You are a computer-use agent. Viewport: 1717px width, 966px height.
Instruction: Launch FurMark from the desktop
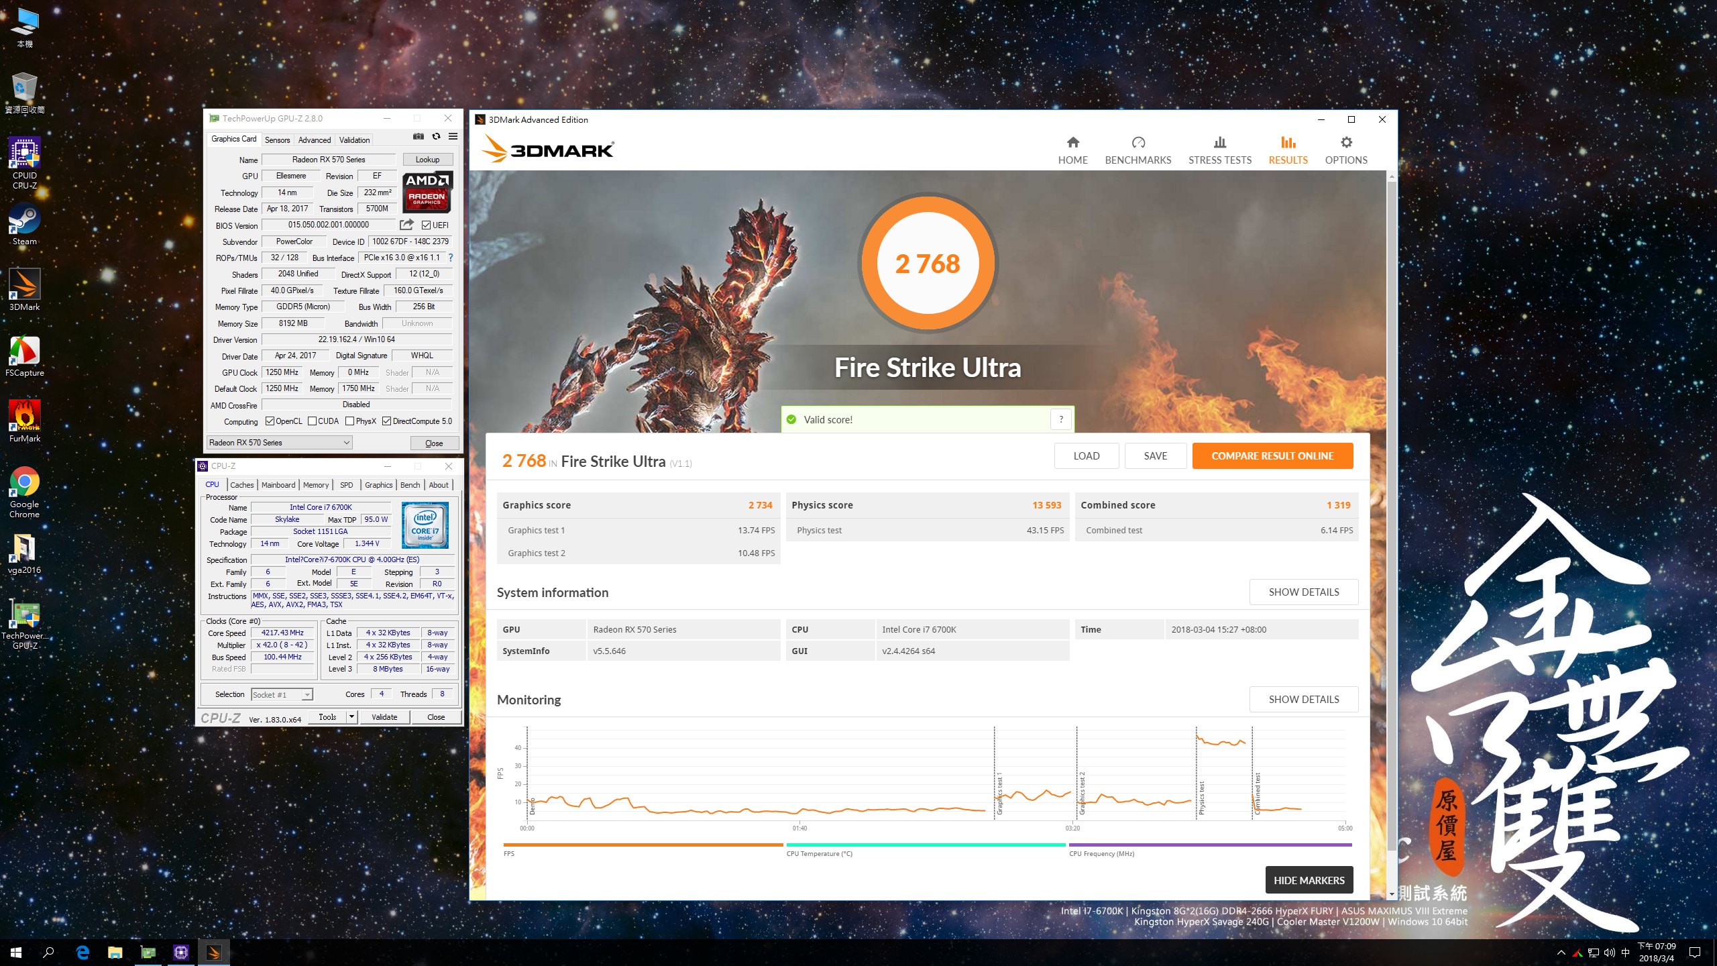(25, 421)
